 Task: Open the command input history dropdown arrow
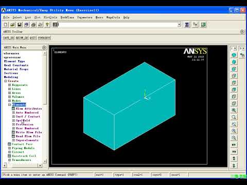[x=179, y=25]
